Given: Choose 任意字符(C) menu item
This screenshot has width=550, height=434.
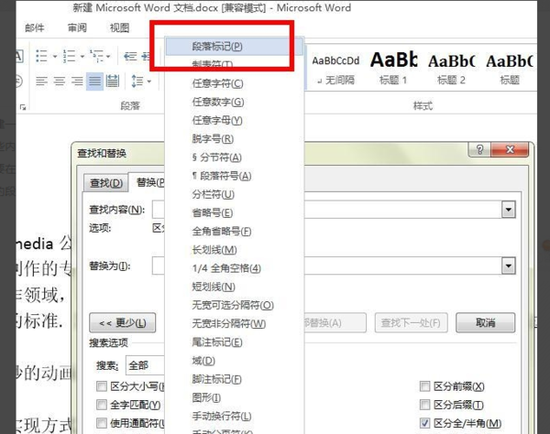Looking at the screenshot, I should 235,83.
